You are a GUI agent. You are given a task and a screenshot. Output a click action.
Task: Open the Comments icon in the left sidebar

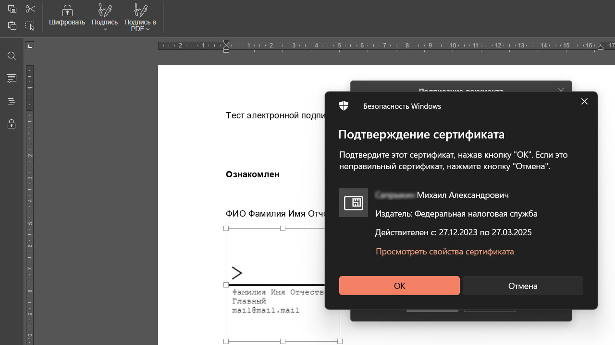pos(12,79)
